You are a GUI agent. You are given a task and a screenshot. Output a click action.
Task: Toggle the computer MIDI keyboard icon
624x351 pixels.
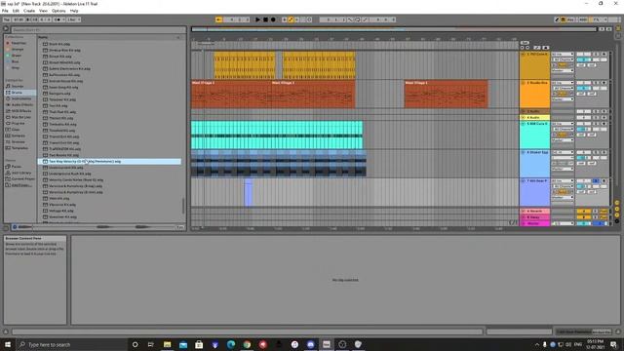[564, 19]
